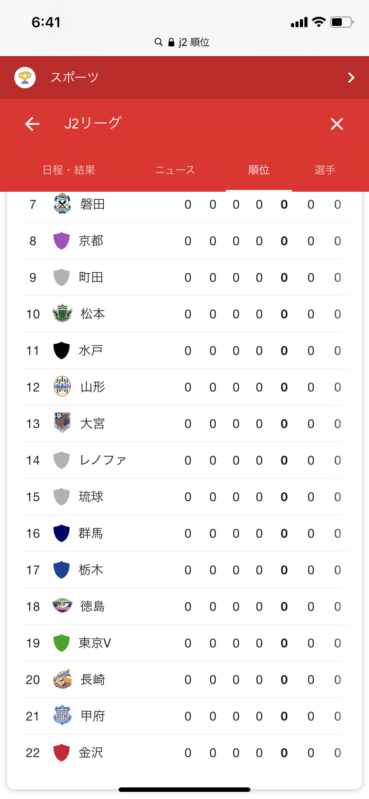Screen dimensions: 369x799
Task: Tap the 松本 team crest
Action: point(62,314)
